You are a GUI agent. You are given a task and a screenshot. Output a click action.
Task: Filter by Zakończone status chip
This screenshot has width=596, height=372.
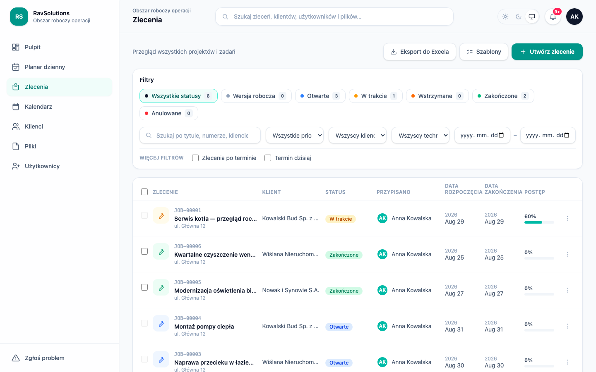coord(503,96)
